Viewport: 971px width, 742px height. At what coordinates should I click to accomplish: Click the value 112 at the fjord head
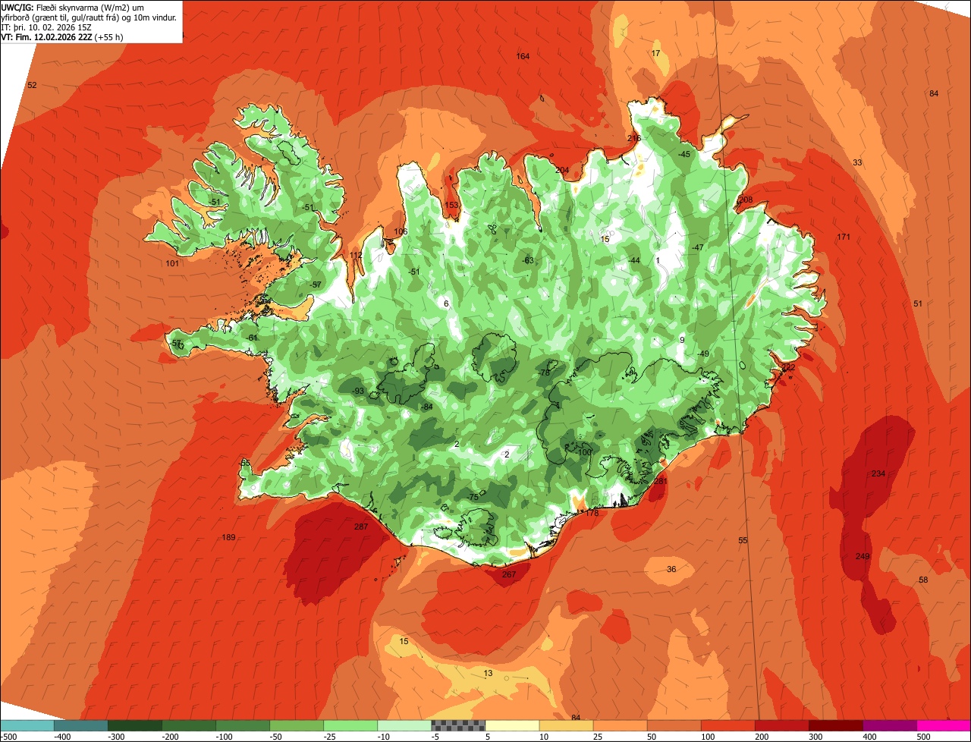click(357, 255)
